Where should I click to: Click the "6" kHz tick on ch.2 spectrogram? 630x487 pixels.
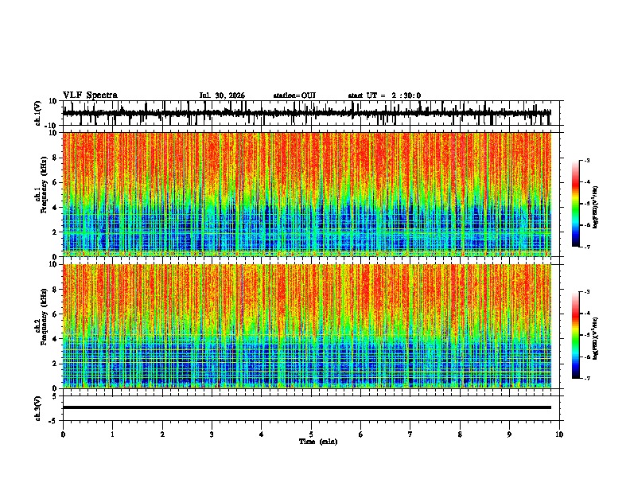click(55, 314)
